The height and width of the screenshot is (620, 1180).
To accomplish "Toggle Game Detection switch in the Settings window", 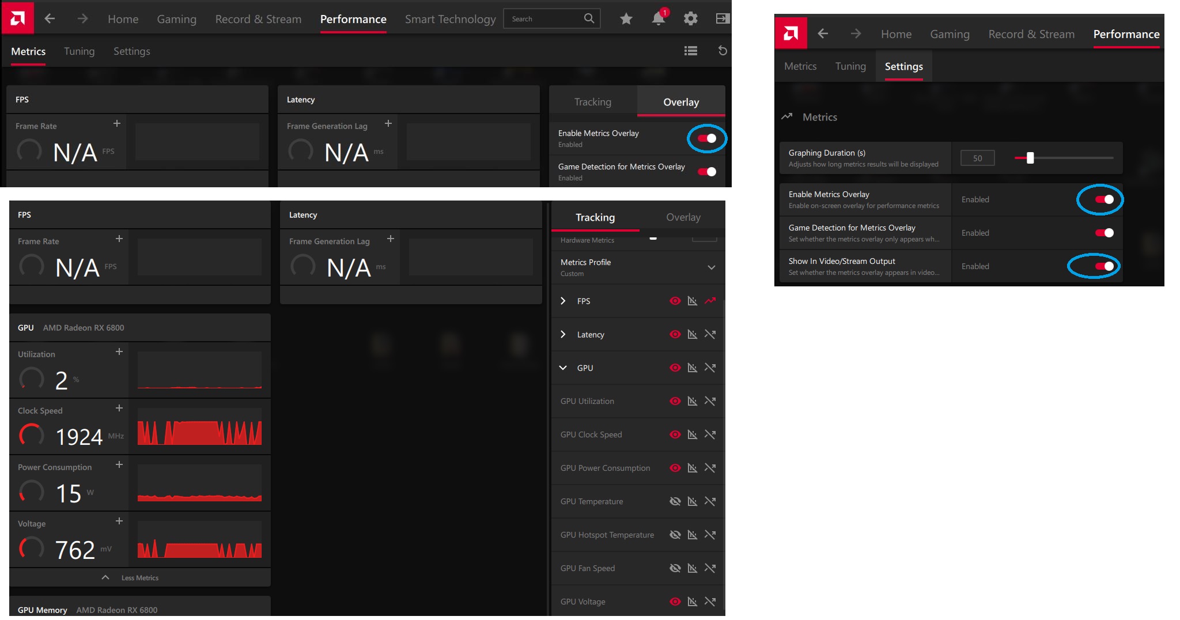I will [1105, 233].
